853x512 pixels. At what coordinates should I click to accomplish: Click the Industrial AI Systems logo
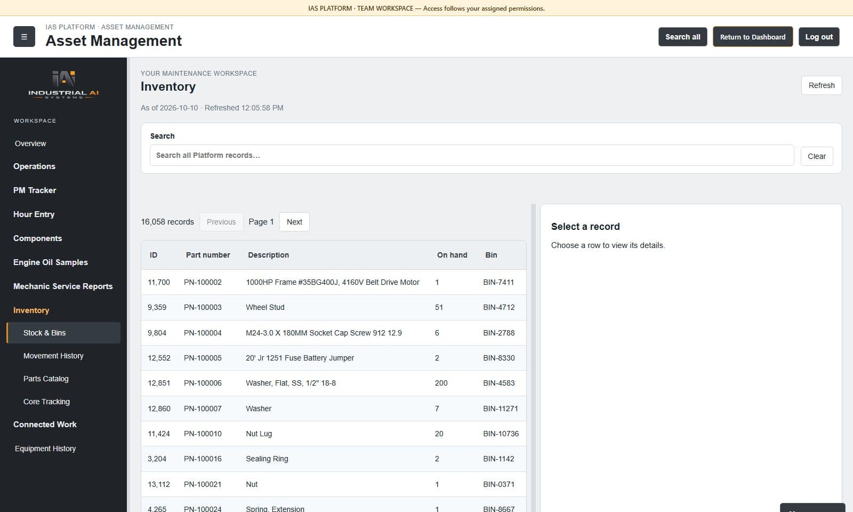pyautogui.click(x=63, y=84)
